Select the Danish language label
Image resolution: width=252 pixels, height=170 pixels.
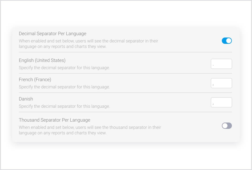coord(26,99)
